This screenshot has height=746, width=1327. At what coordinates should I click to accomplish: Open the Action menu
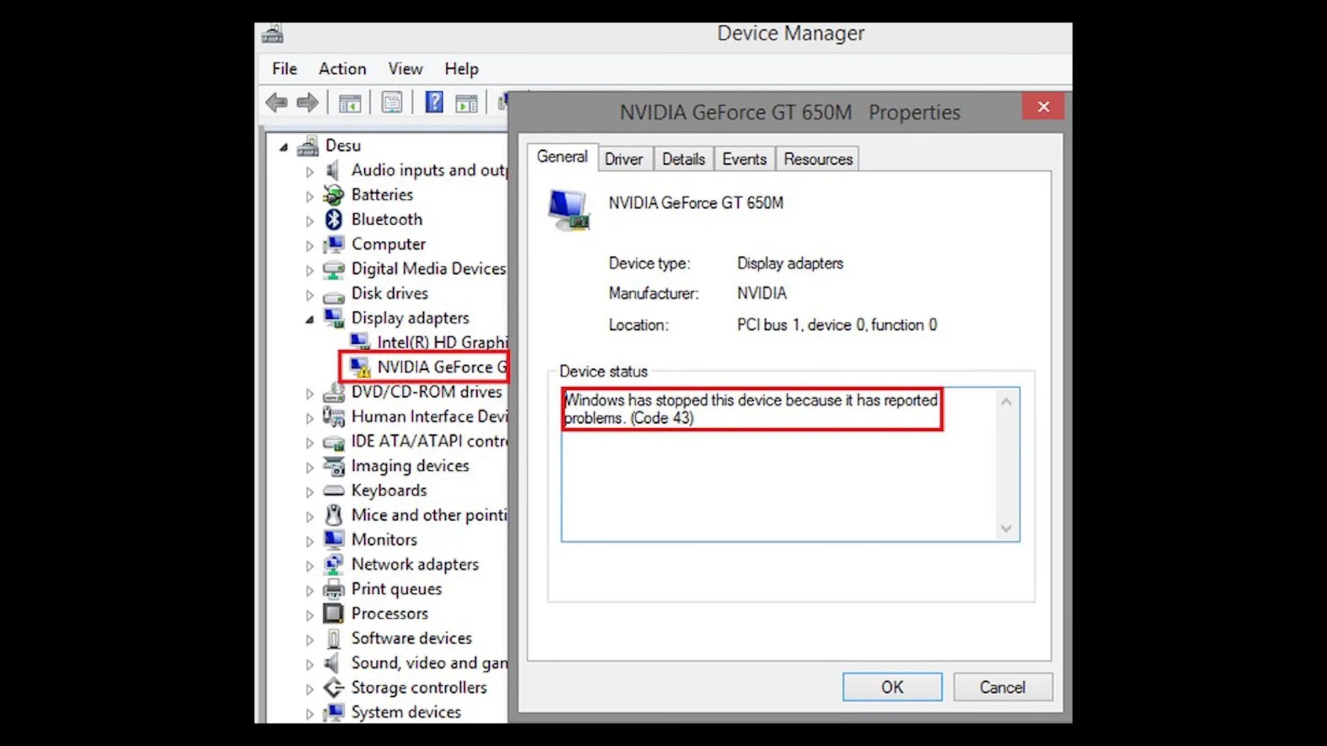(342, 69)
